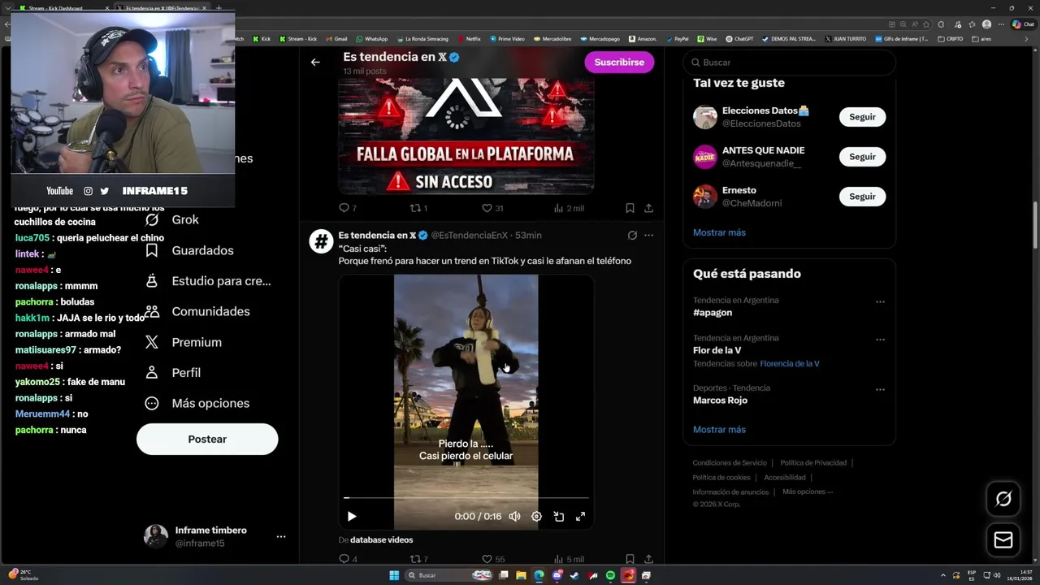Image resolution: width=1040 pixels, height=585 pixels.
Task: Play the TikTok trend video
Action: click(x=352, y=517)
